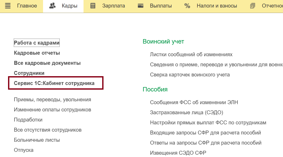Open Все кадровые документы
The height and width of the screenshot is (157, 283).
click(47, 63)
